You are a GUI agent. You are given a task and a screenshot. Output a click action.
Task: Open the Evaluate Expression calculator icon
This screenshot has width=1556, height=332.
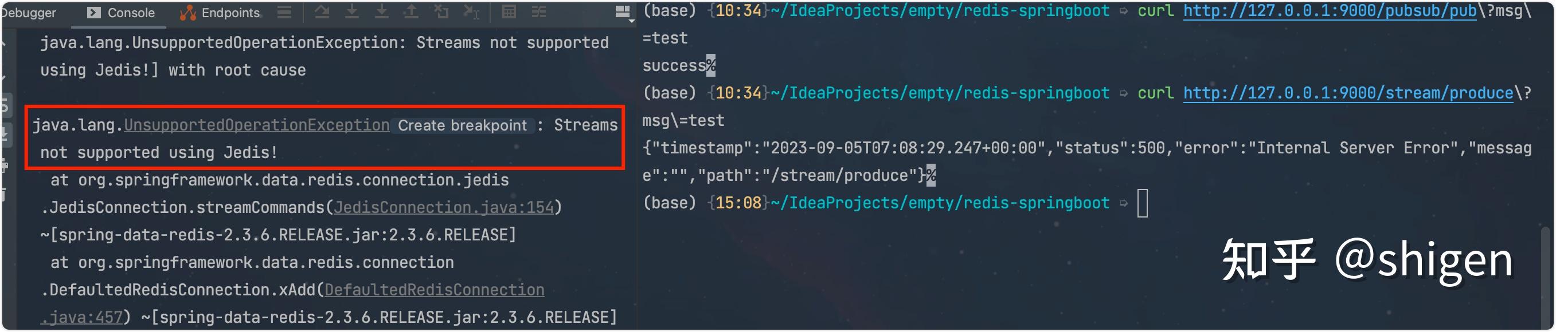point(509,11)
